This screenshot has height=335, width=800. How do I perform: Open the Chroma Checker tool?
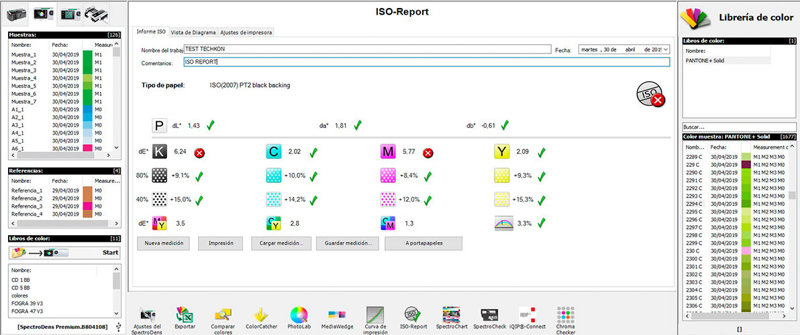click(565, 320)
